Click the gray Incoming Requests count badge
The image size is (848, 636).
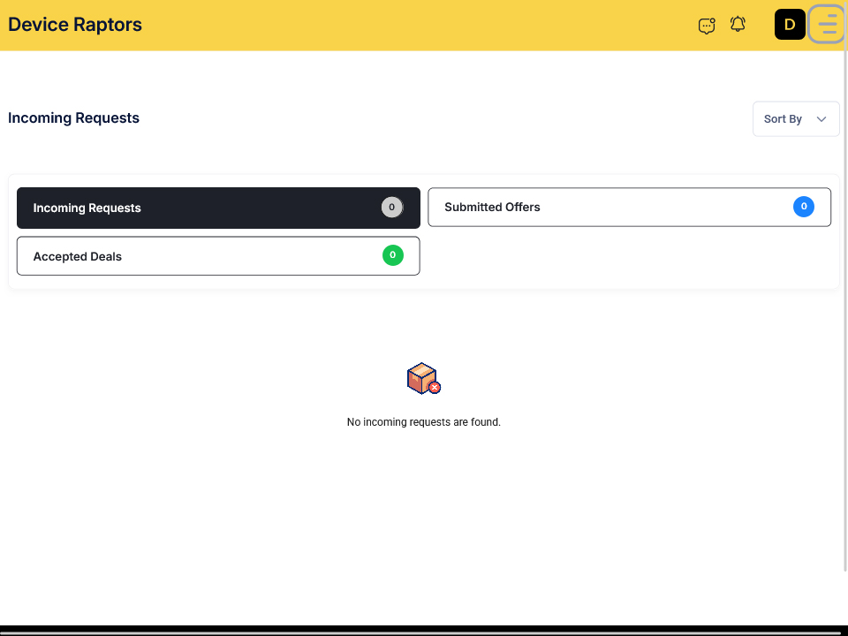[x=391, y=208]
